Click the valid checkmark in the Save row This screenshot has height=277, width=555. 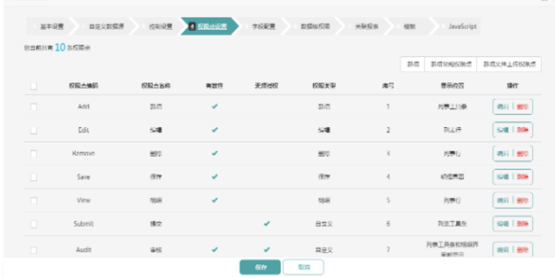point(214,177)
